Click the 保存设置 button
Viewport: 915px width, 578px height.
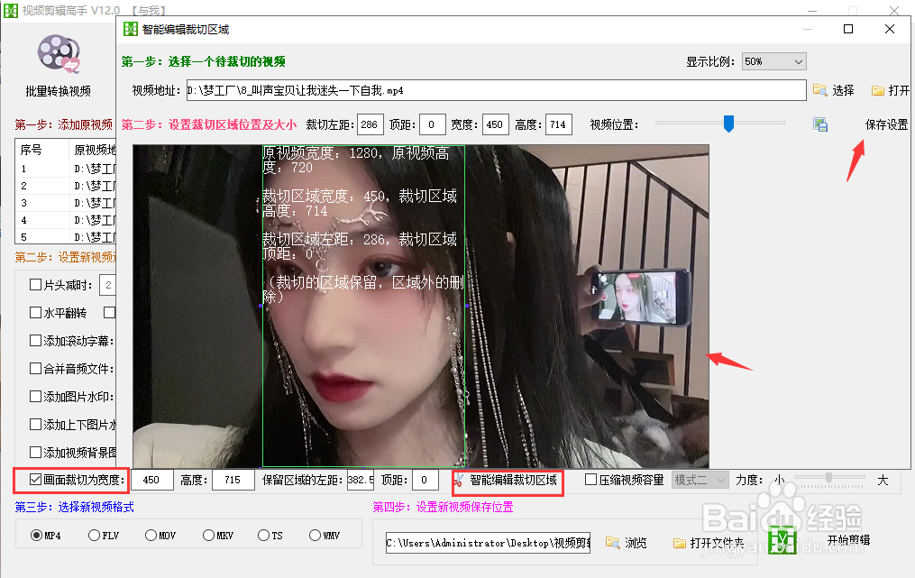coord(886,124)
